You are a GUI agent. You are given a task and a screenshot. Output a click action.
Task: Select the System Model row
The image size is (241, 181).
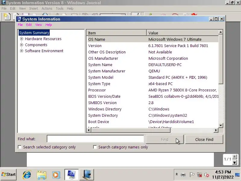(153, 78)
